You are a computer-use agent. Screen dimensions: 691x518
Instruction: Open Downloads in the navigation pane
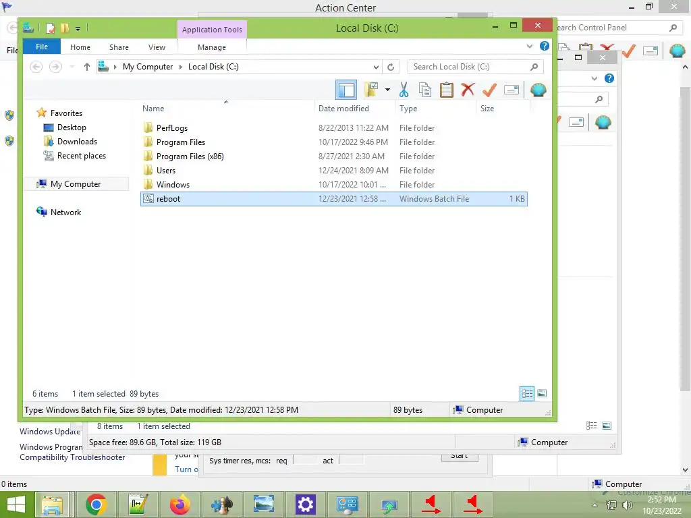point(77,142)
